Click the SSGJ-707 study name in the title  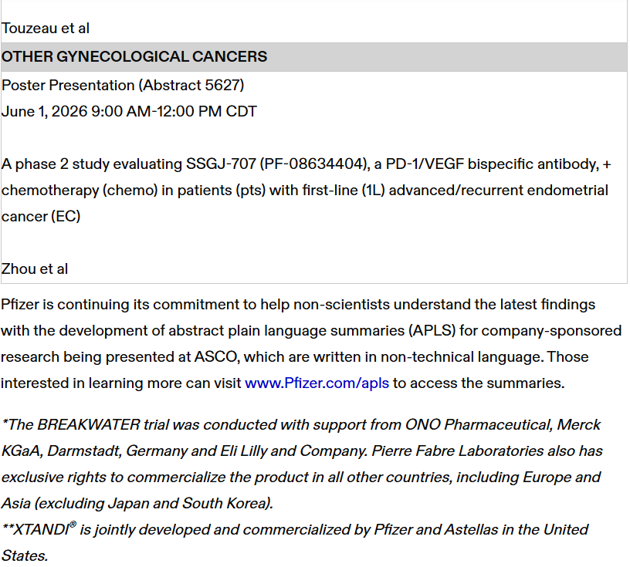tap(220, 164)
